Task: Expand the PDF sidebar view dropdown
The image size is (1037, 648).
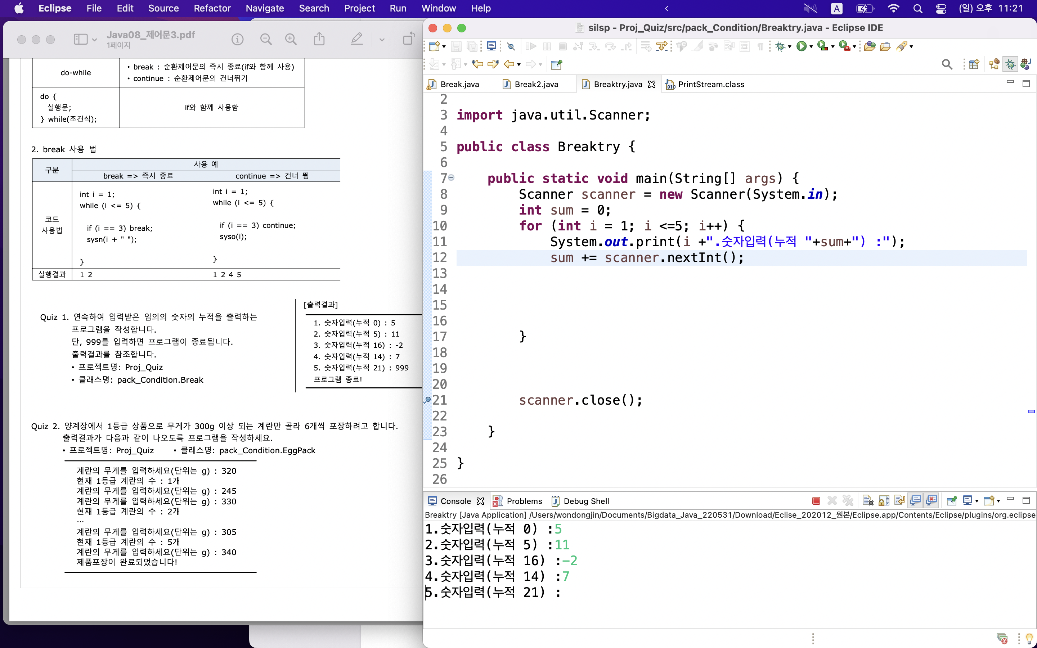Action: coord(94,40)
